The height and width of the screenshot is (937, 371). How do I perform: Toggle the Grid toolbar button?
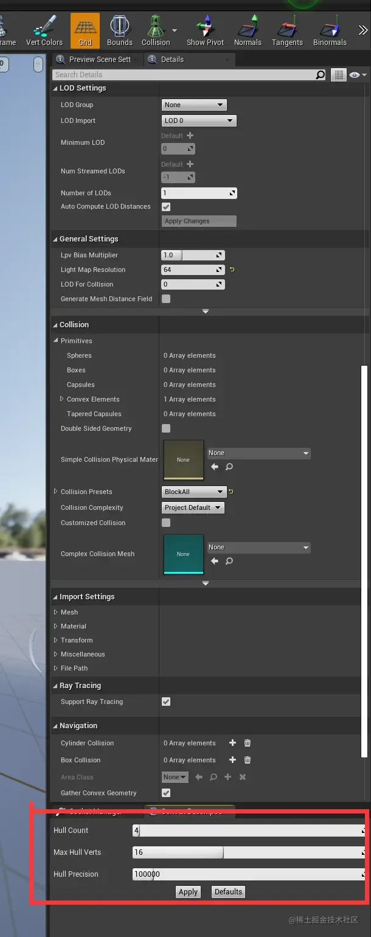pyautogui.click(x=85, y=30)
